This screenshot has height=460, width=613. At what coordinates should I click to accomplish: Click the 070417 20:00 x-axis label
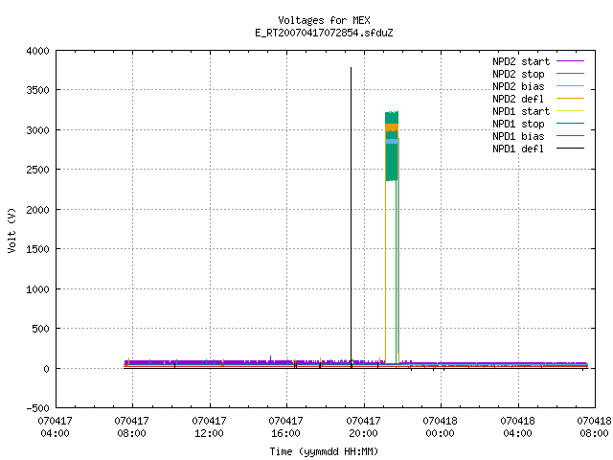click(x=363, y=427)
